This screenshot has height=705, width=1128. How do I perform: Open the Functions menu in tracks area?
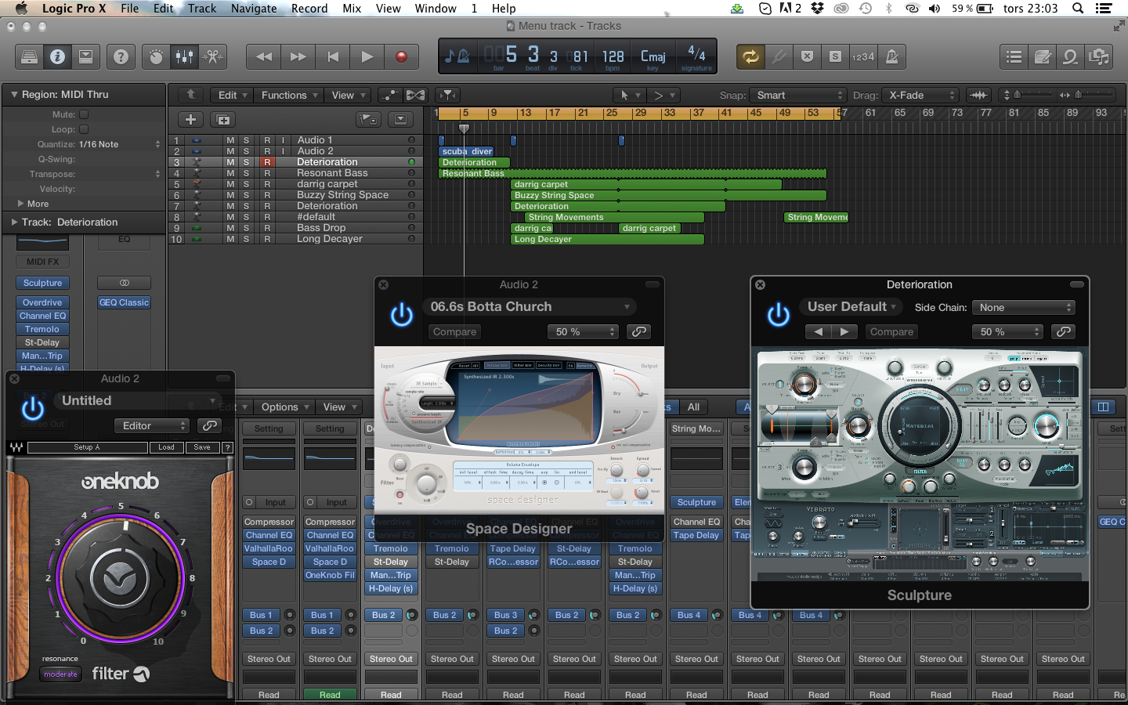pyautogui.click(x=289, y=96)
